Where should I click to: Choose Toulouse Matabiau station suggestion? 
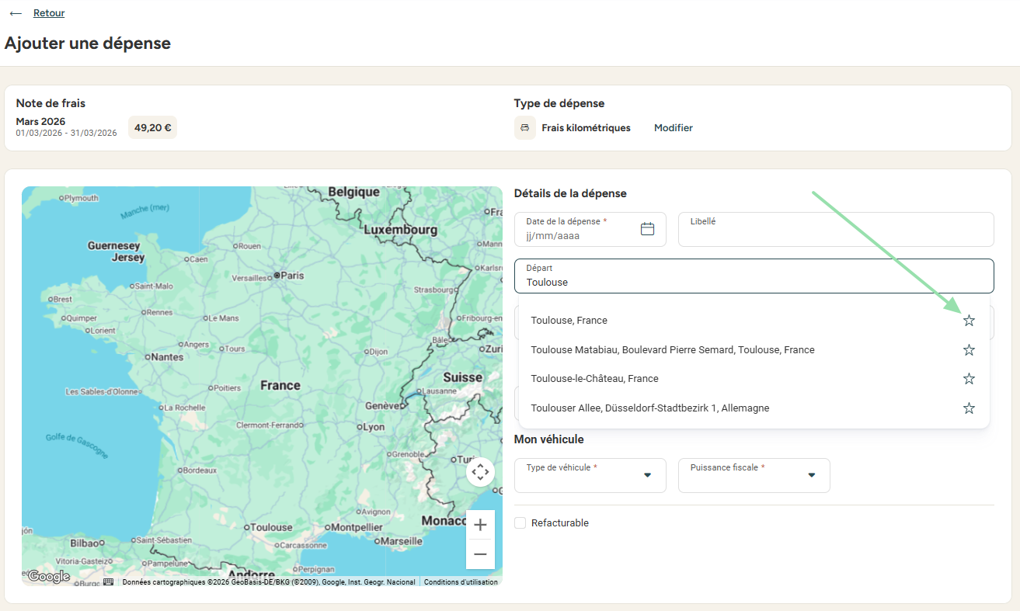click(673, 350)
